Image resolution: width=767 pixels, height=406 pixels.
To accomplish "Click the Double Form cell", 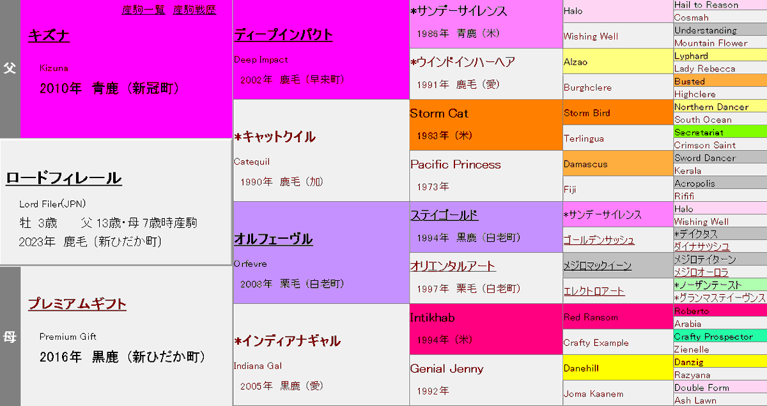I will tap(720, 387).
